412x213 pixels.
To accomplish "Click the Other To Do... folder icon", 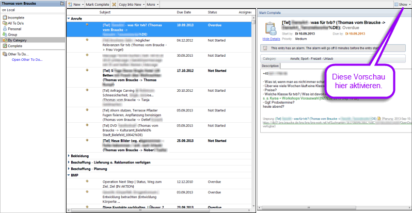I will (x=4, y=54).
